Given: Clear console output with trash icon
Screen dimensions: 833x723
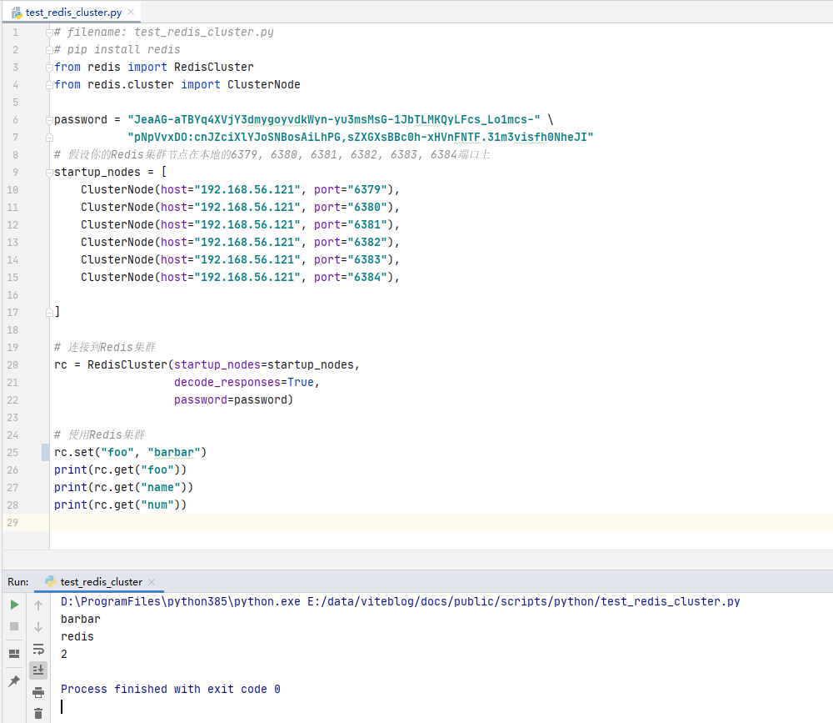Looking at the screenshot, I should (x=38, y=714).
